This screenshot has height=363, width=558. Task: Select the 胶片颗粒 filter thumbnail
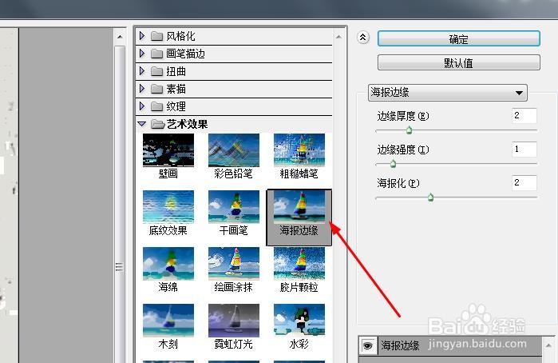299,264
